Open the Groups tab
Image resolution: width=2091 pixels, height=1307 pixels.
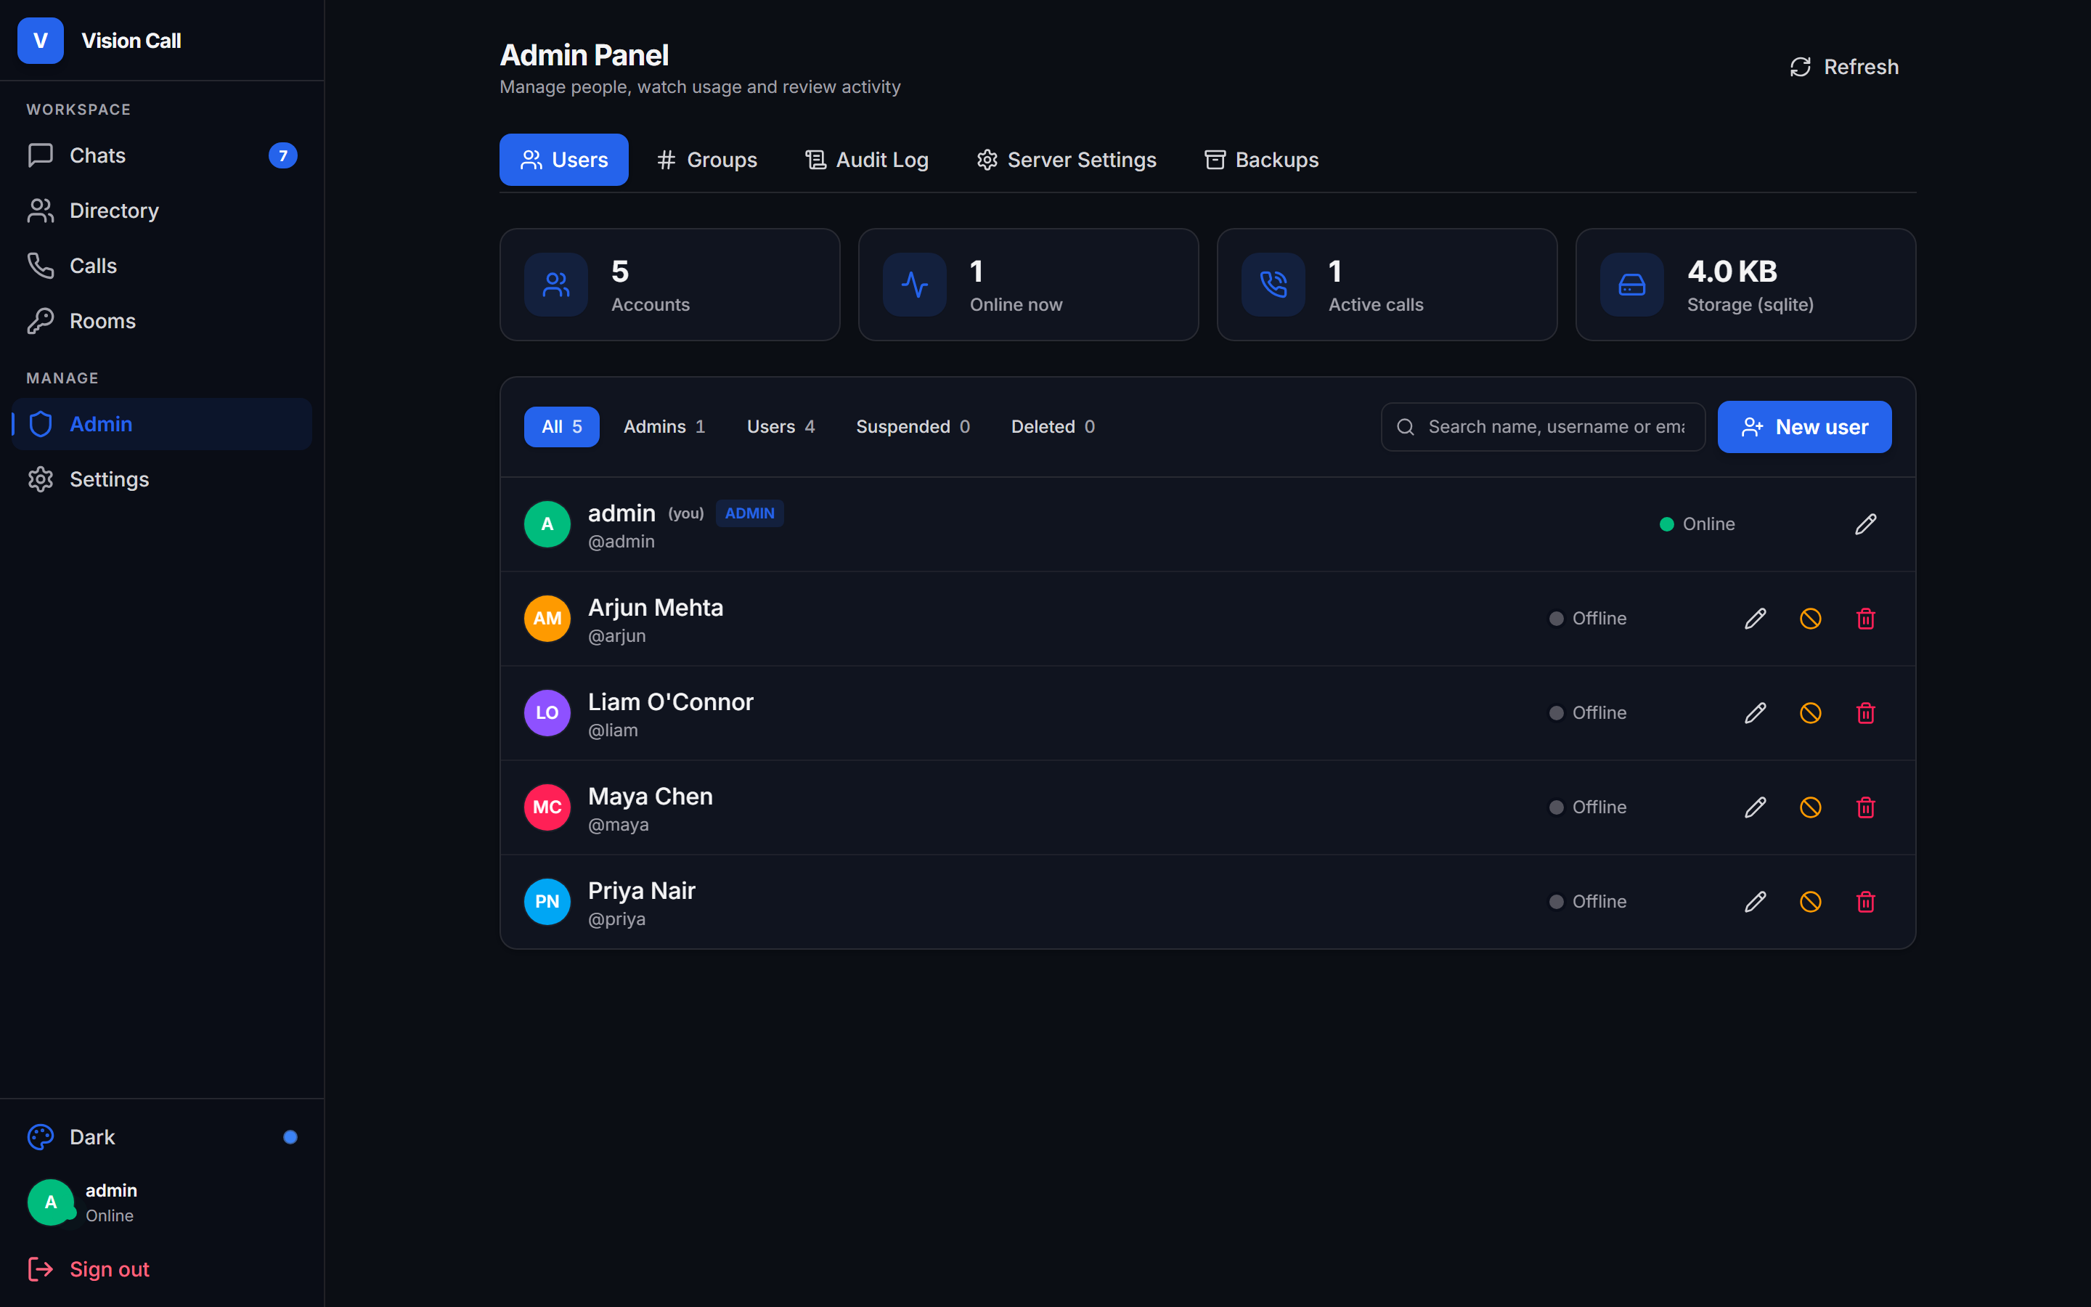(x=706, y=160)
